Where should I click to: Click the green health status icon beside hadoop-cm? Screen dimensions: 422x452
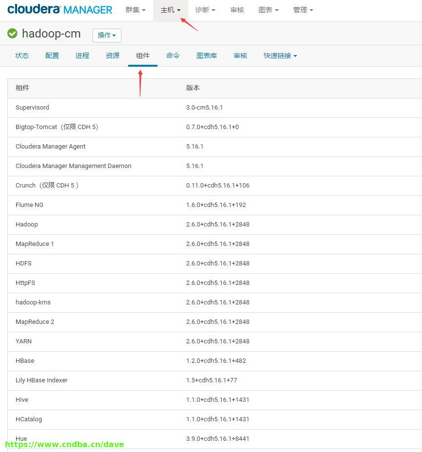(x=12, y=34)
